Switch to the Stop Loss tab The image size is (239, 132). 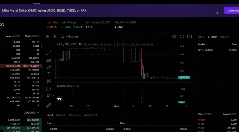75,115
